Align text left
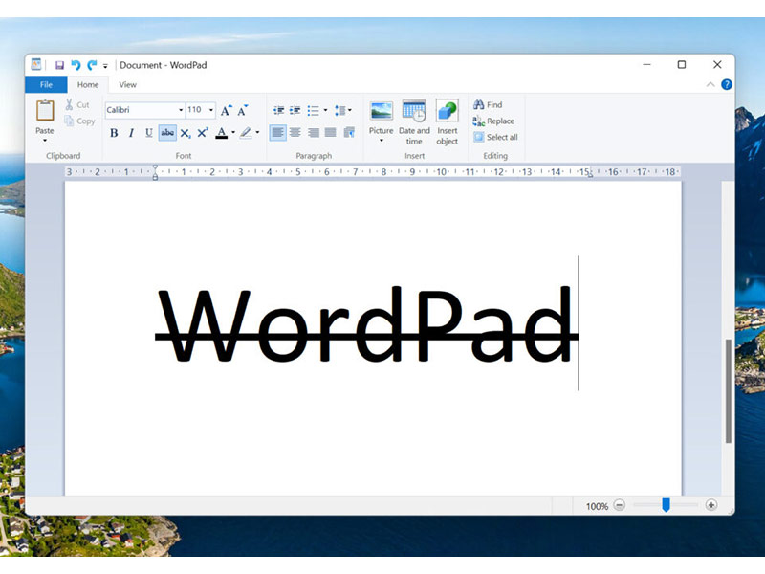Viewport: 765px width, 574px height. 277,132
